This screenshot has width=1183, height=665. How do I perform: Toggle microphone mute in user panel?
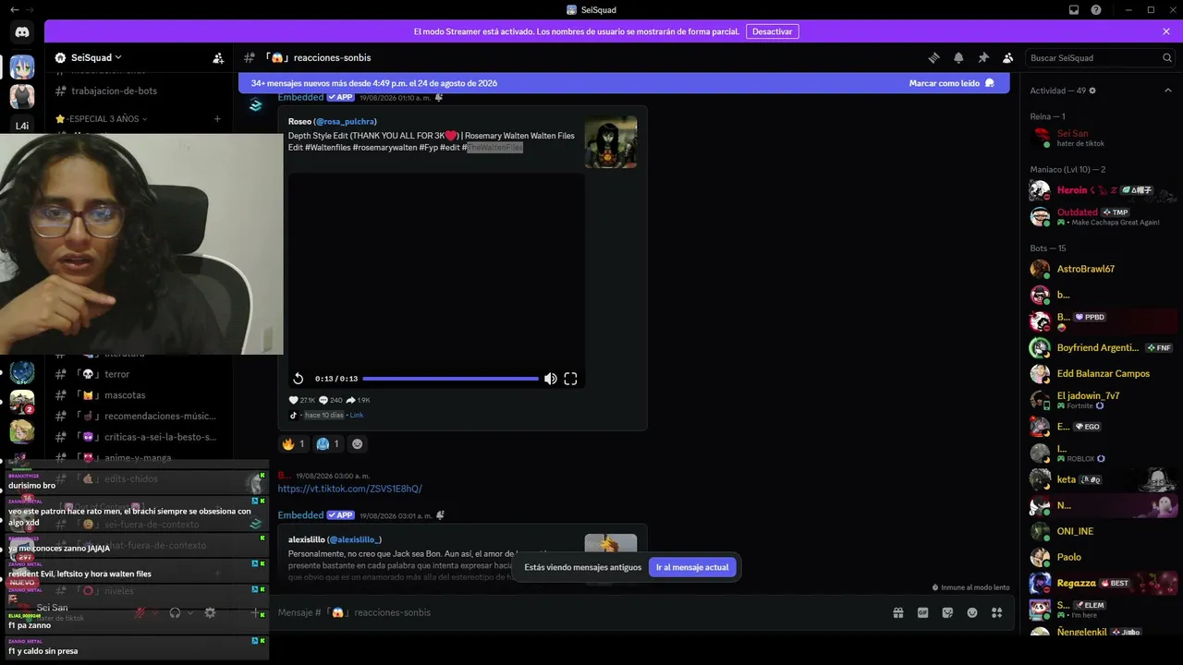(x=140, y=612)
